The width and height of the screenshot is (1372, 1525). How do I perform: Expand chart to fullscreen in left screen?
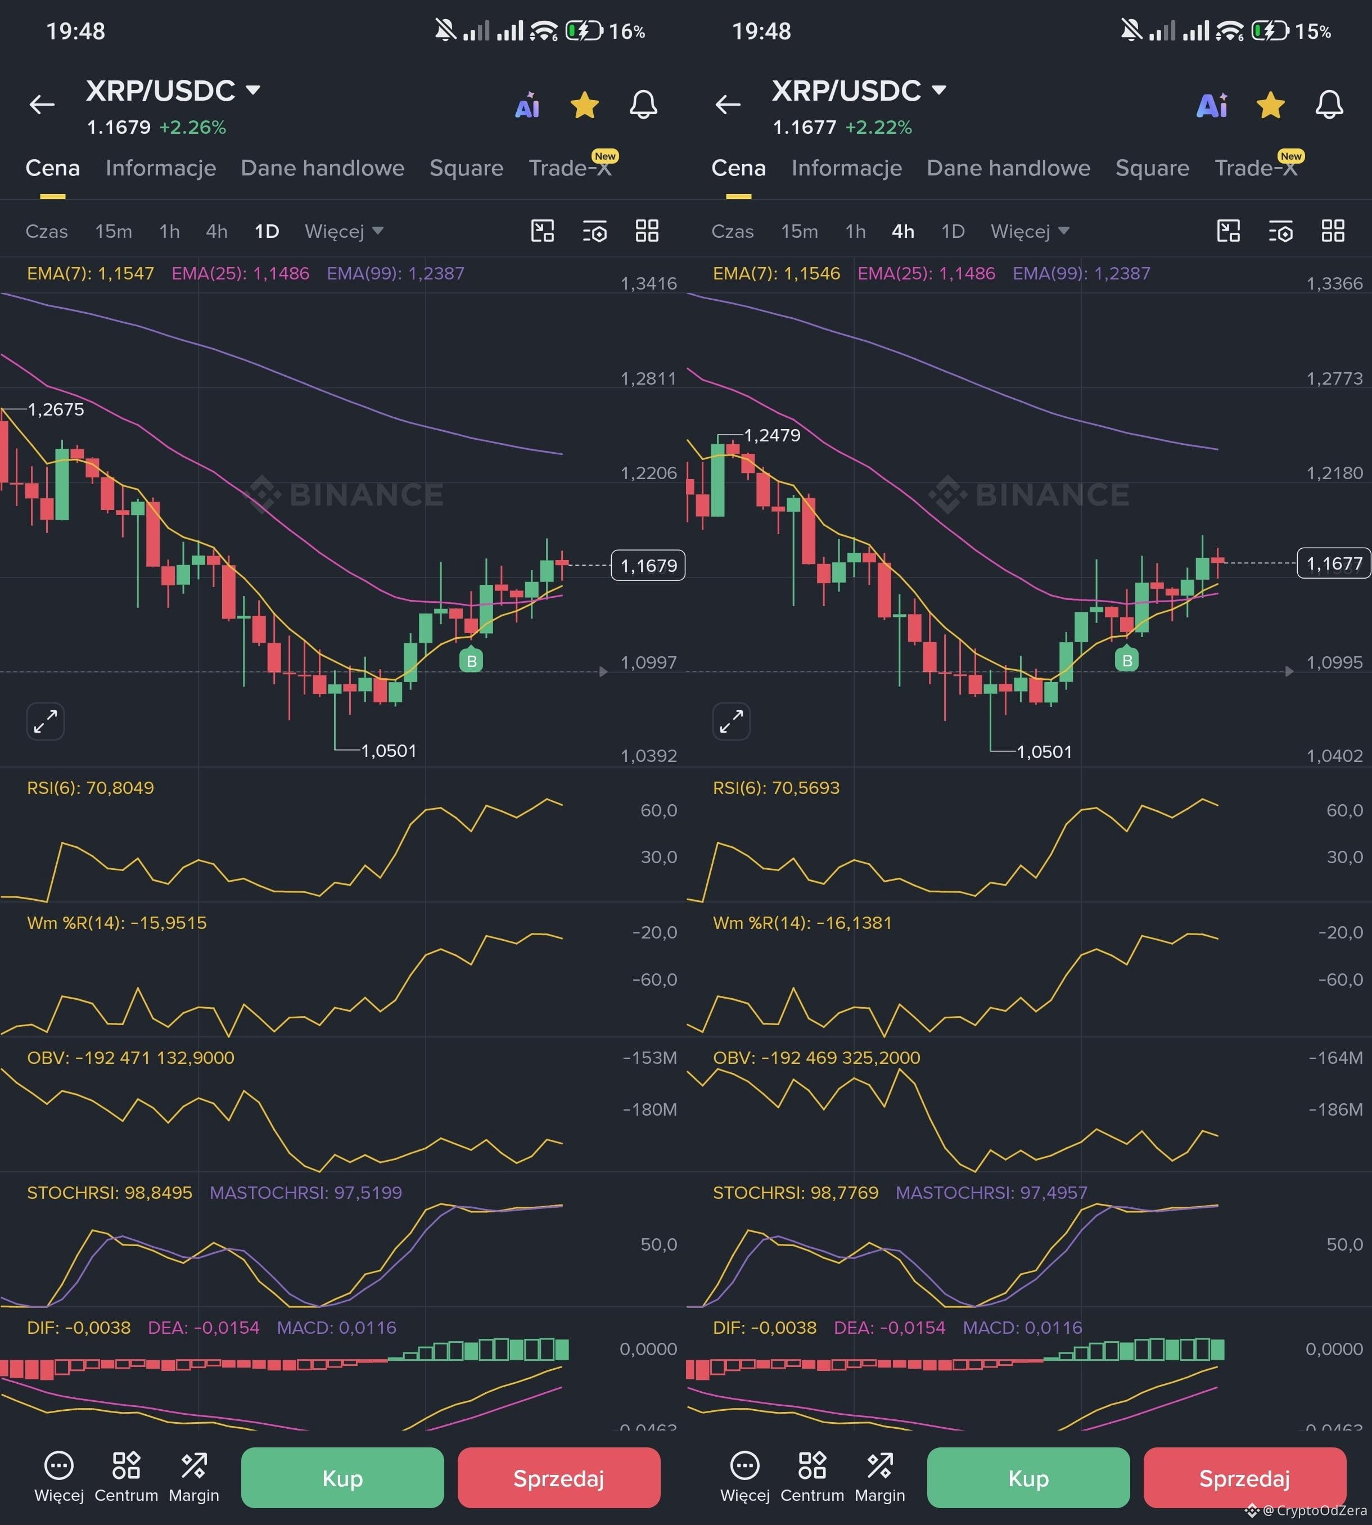[x=45, y=721]
